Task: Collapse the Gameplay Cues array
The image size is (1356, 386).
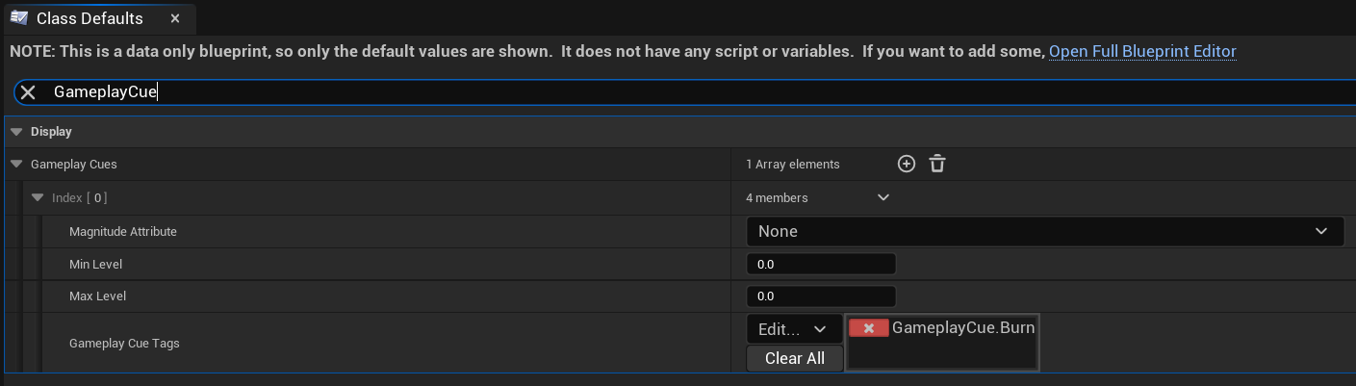Action: coord(17,165)
